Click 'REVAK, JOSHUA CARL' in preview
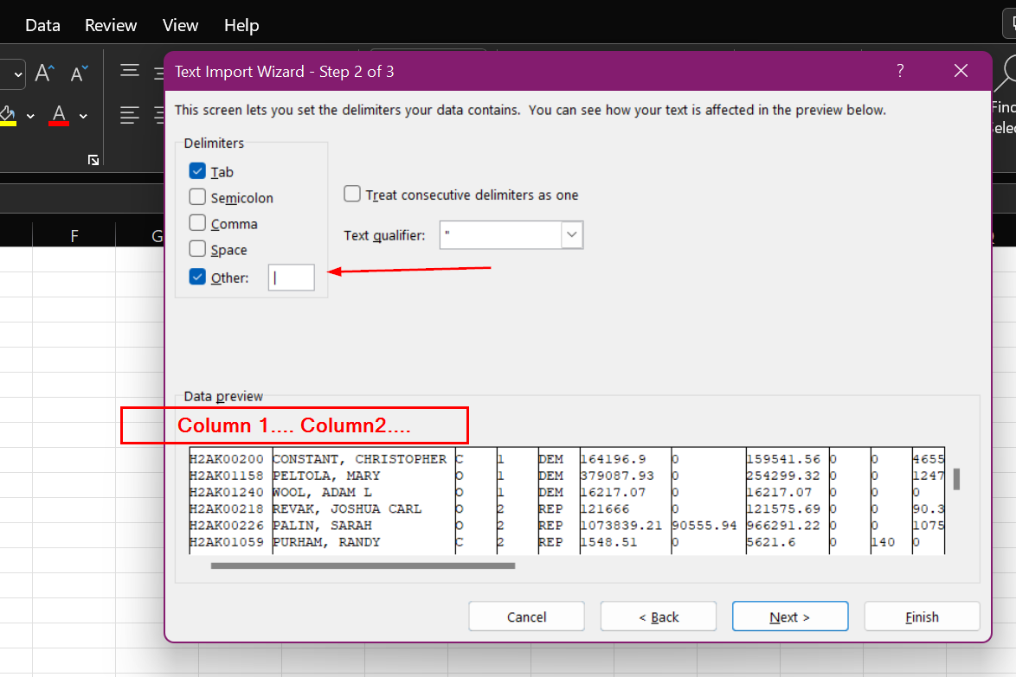 pos(347,508)
